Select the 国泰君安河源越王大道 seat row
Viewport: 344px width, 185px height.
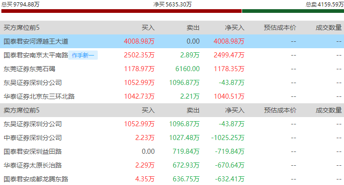pos(172,41)
